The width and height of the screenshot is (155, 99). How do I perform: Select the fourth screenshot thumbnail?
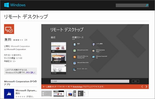[83, 93]
